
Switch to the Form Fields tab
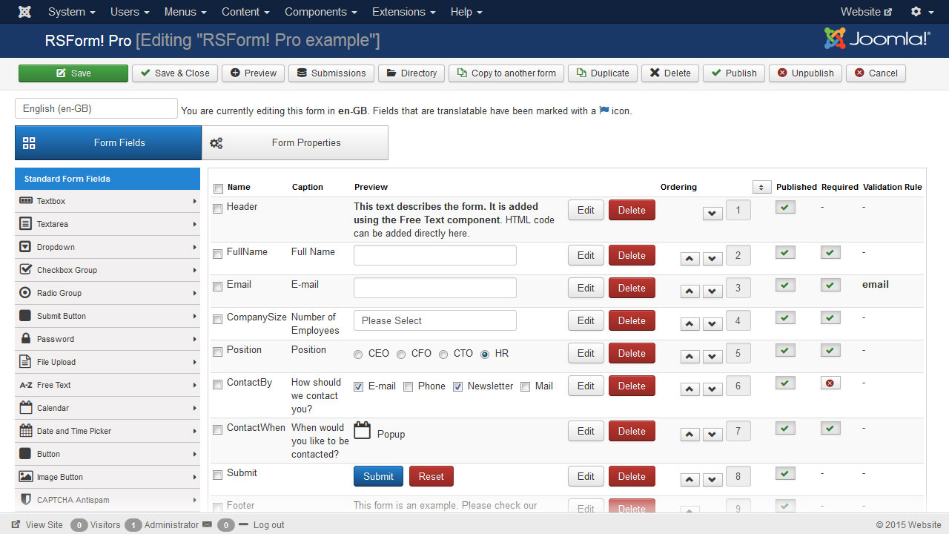tap(108, 142)
